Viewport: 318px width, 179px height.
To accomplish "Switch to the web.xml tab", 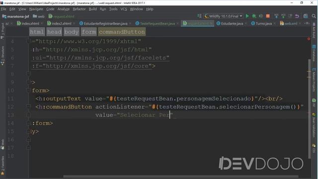I will tap(290, 23).
